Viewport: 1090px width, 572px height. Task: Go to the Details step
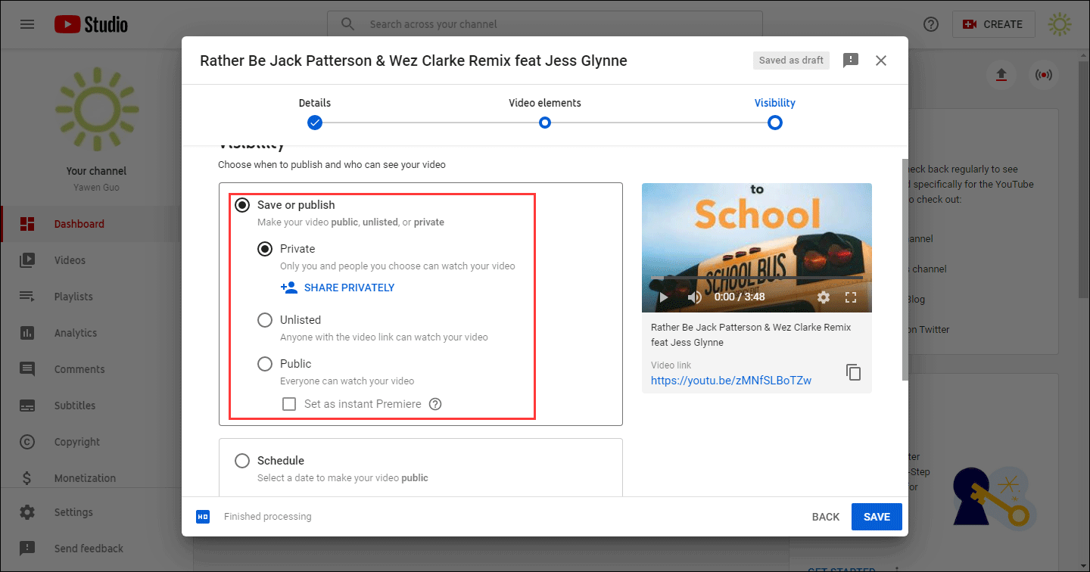tap(315, 123)
